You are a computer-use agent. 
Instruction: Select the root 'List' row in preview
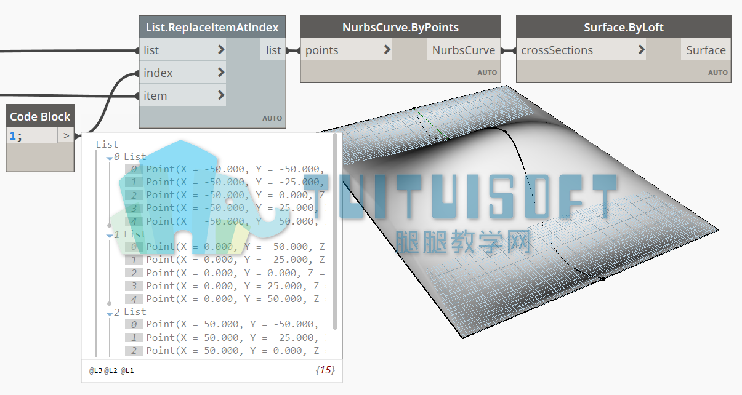[107, 144]
